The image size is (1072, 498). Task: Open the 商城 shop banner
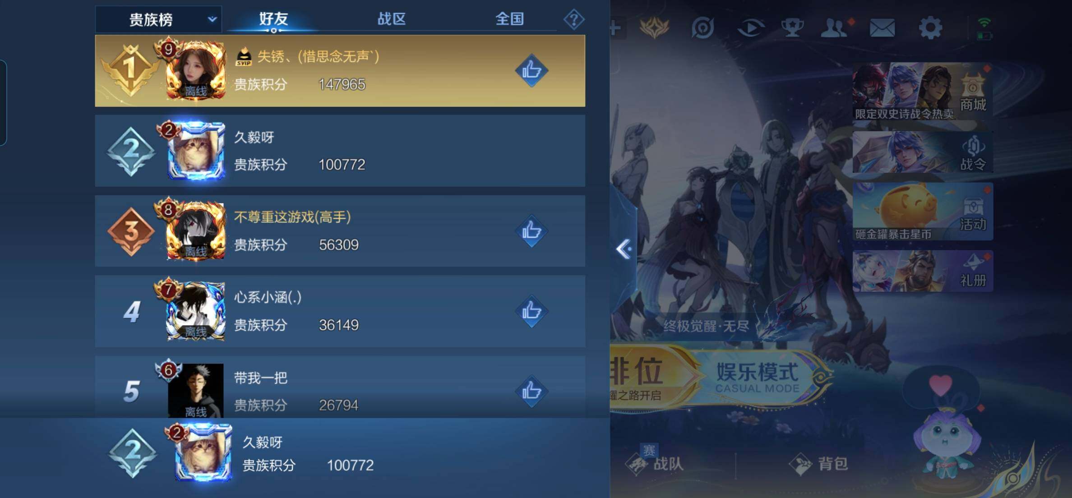[x=922, y=91]
